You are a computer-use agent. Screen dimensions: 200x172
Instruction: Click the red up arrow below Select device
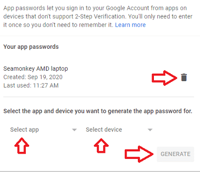coord(101,146)
